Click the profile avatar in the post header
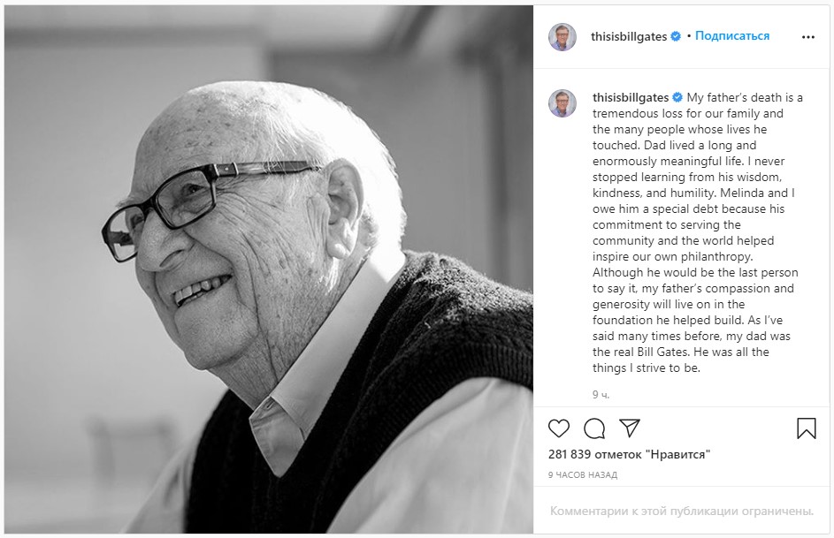 [562, 37]
